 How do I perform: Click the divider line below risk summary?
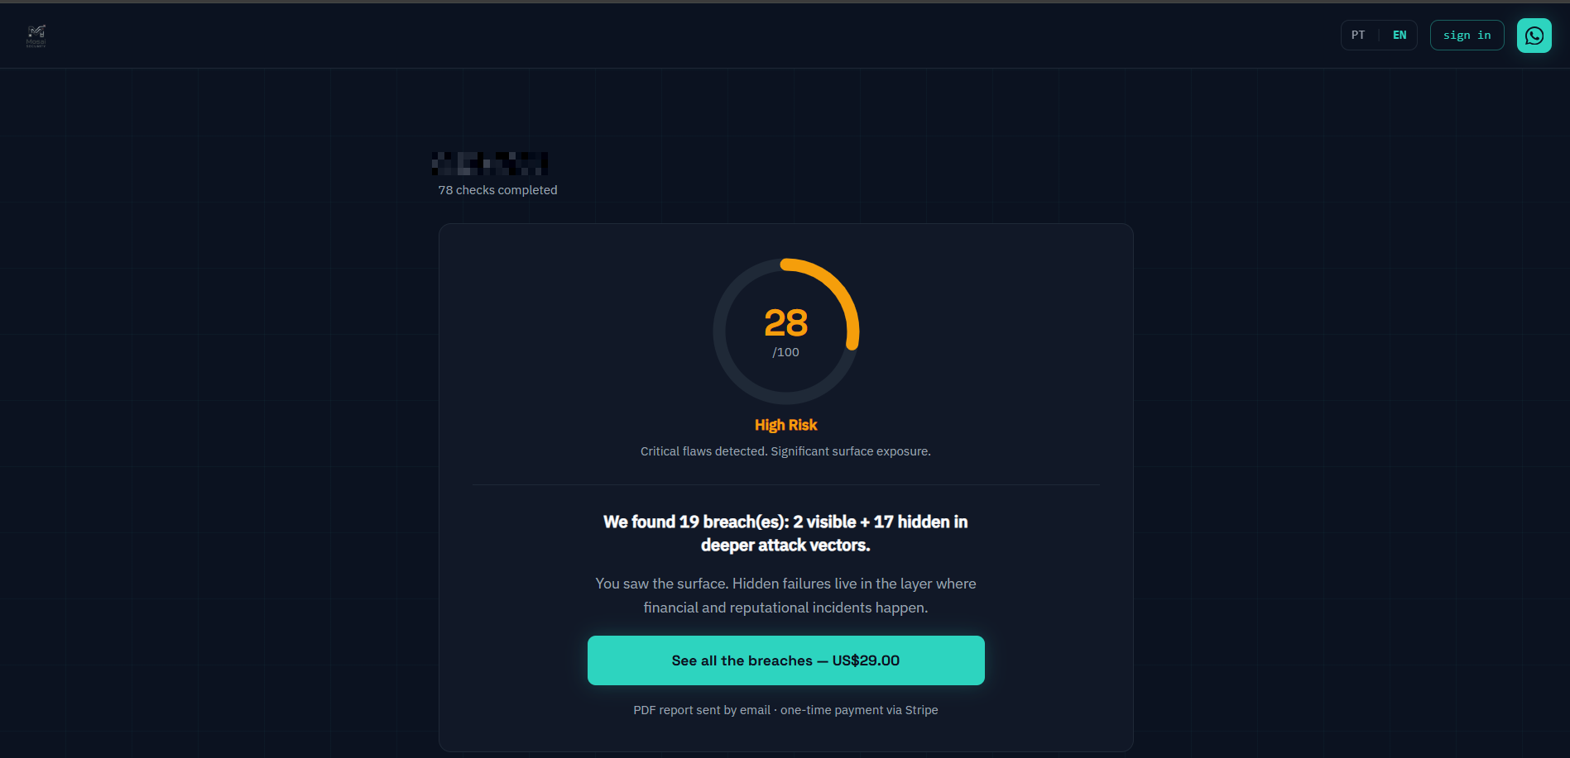(x=785, y=484)
